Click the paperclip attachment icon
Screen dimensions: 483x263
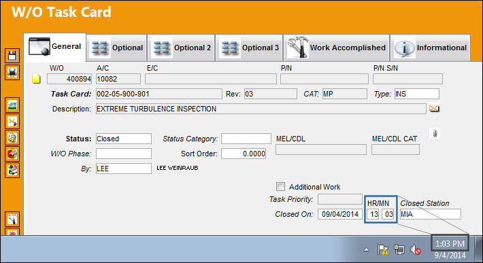[435, 133]
